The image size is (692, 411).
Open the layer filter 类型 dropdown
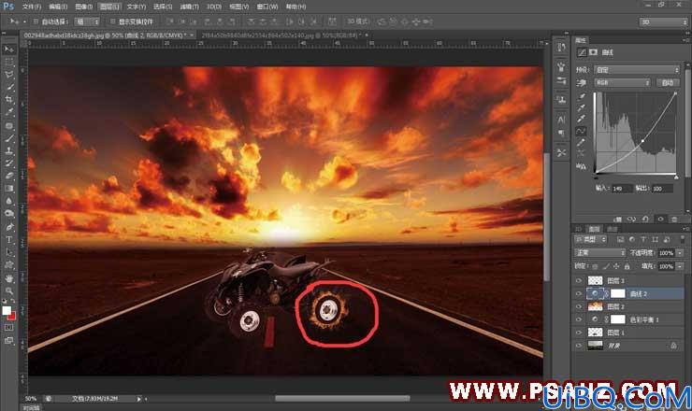(590, 239)
